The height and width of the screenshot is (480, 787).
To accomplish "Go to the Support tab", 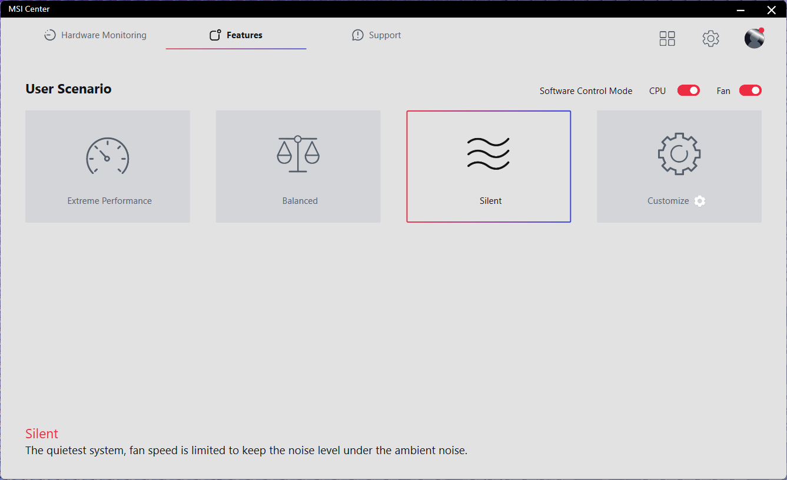I will tap(376, 35).
